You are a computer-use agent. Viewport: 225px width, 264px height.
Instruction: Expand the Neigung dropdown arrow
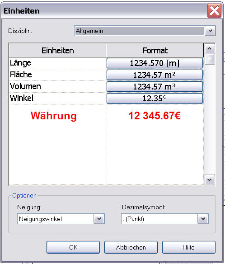pos(99,219)
